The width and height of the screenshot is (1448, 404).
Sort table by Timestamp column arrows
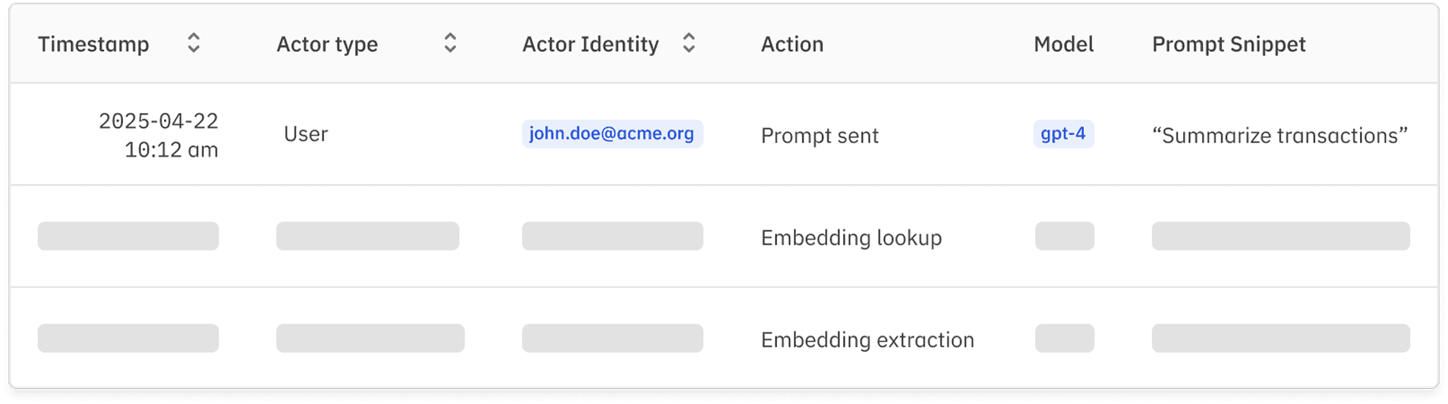pos(194,43)
